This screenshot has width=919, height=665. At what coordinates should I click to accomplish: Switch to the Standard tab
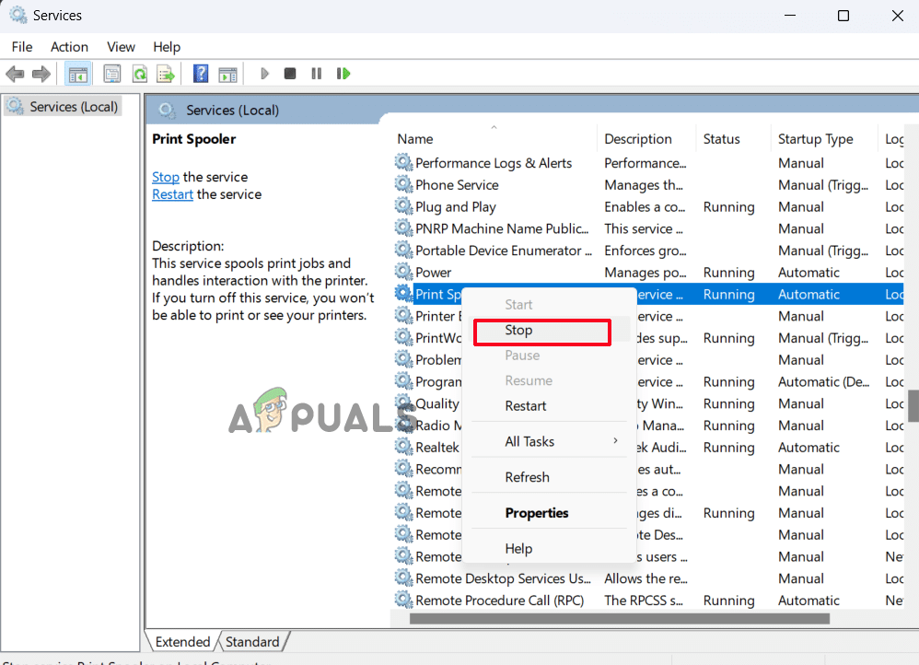pyautogui.click(x=252, y=642)
